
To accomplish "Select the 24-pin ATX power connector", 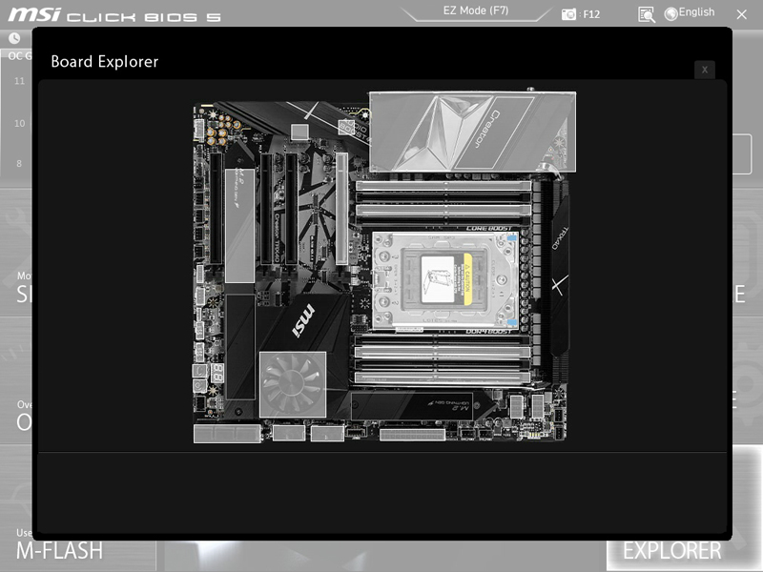I will click(412, 435).
